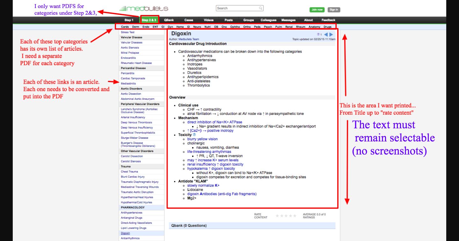Click 'blurry yellow vision' link

[x=202, y=139]
